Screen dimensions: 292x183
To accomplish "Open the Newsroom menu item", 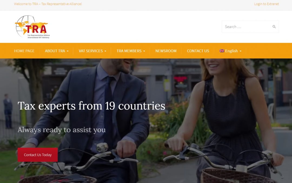I will [x=166, y=51].
